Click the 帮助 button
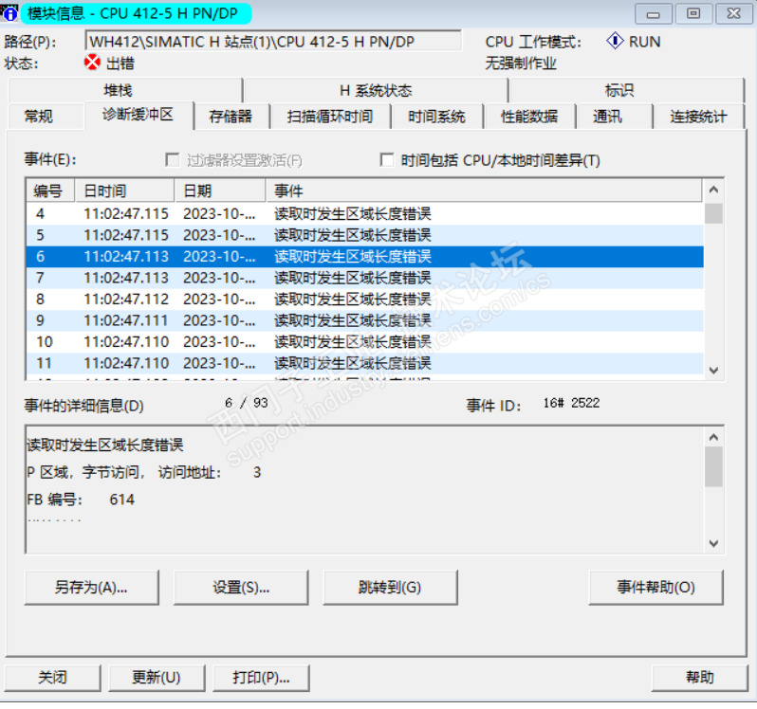Image resolution: width=757 pixels, height=709 pixels. pyautogui.click(x=699, y=678)
